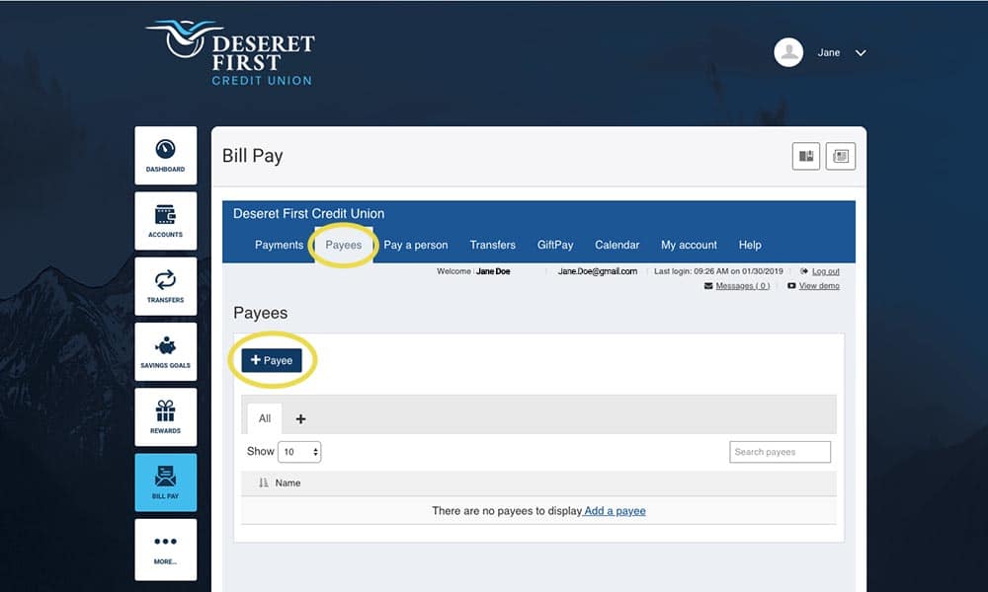
Task: Open the Messages (0) link
Action: tap(742, 285)
